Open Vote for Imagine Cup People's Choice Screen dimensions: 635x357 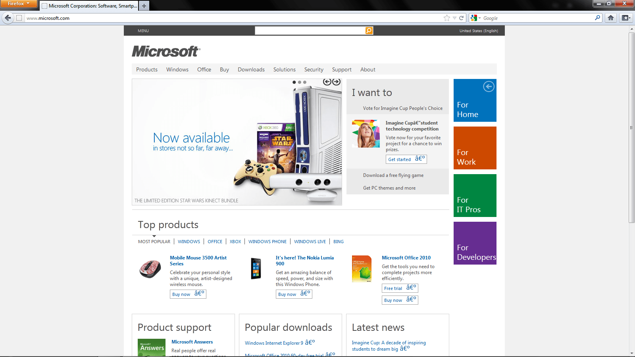[x=403, y=108]
